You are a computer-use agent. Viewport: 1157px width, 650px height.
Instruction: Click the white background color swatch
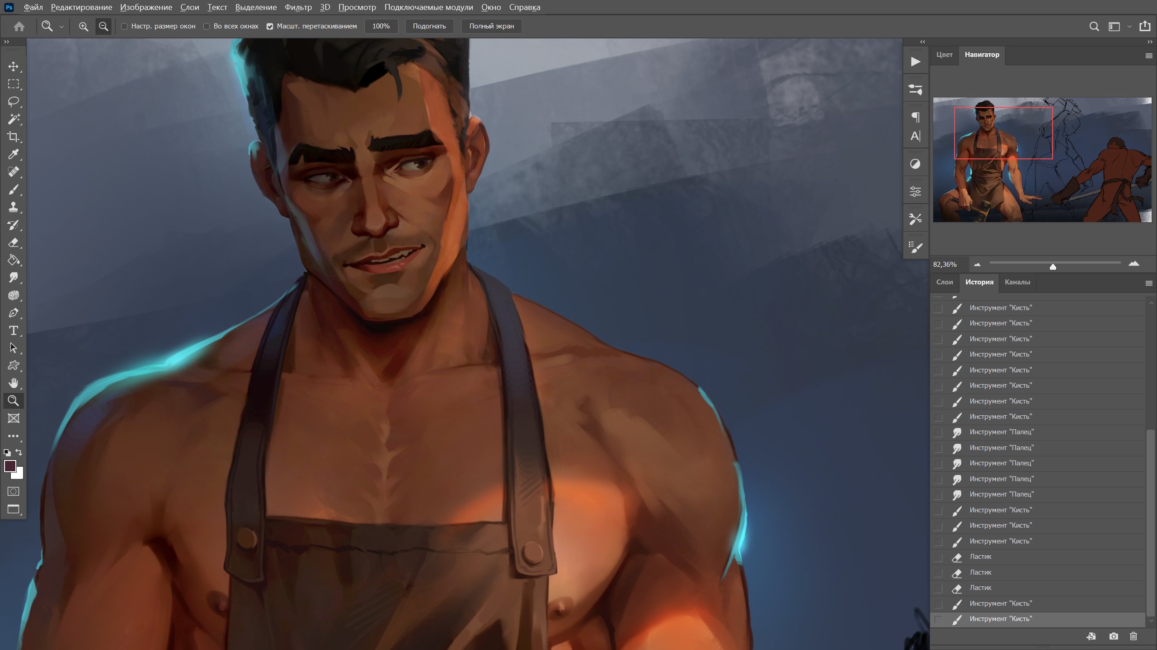click(19, 474)
